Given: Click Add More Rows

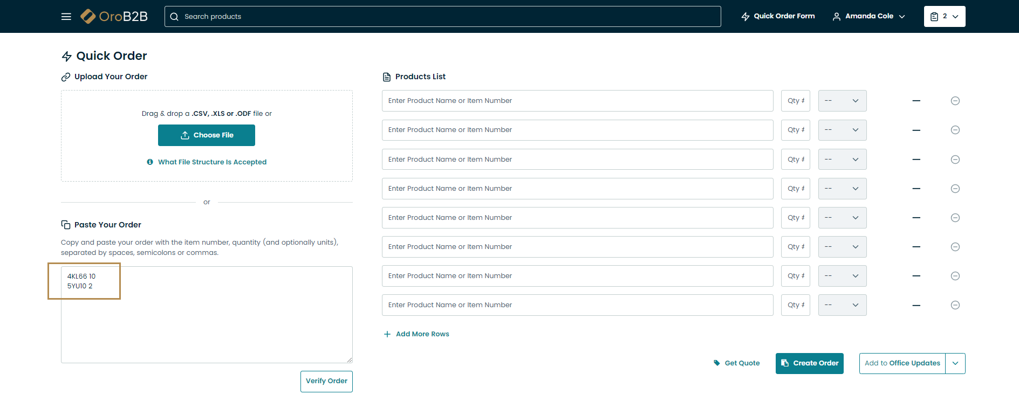Looking at the screenshot, I should pos(416,334).
